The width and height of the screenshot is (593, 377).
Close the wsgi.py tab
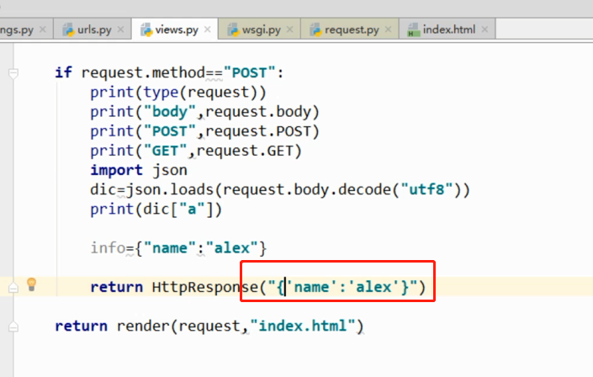click(x=289, y=29)
